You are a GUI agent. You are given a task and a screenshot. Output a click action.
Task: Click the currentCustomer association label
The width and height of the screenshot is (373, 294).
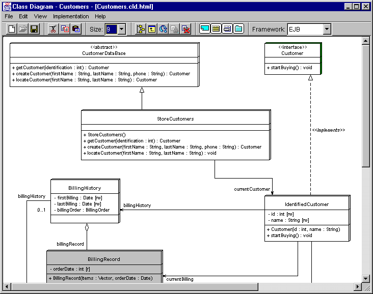click(x=252, y=189)
